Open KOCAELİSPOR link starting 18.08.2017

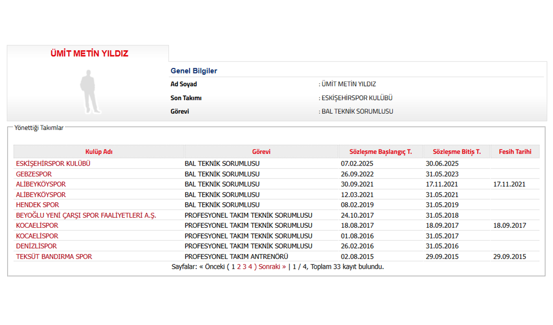37,226
